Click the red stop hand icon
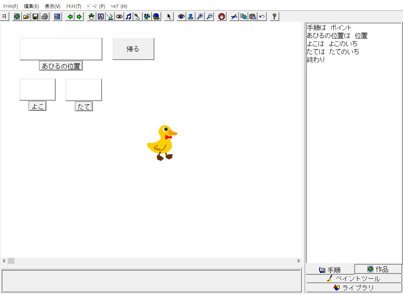The image size is (403, 294). pyautogui.click(x=222, y=17)
